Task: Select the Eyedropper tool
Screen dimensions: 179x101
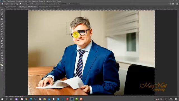Action: 2,24
